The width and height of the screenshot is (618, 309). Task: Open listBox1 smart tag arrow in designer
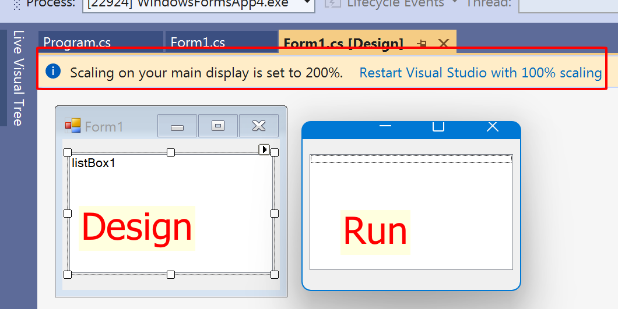click(x=264, y=149)
